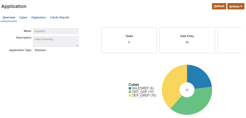
Task: Click the Name field containing SalesPln
Action: pos(55,31)
